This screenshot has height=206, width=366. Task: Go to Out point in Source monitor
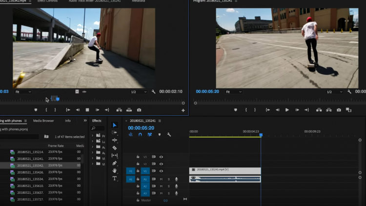pos(107,110)
